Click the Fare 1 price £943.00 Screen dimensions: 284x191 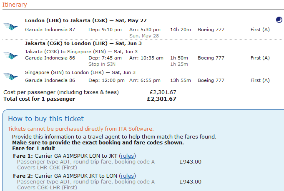click(190, 161)
